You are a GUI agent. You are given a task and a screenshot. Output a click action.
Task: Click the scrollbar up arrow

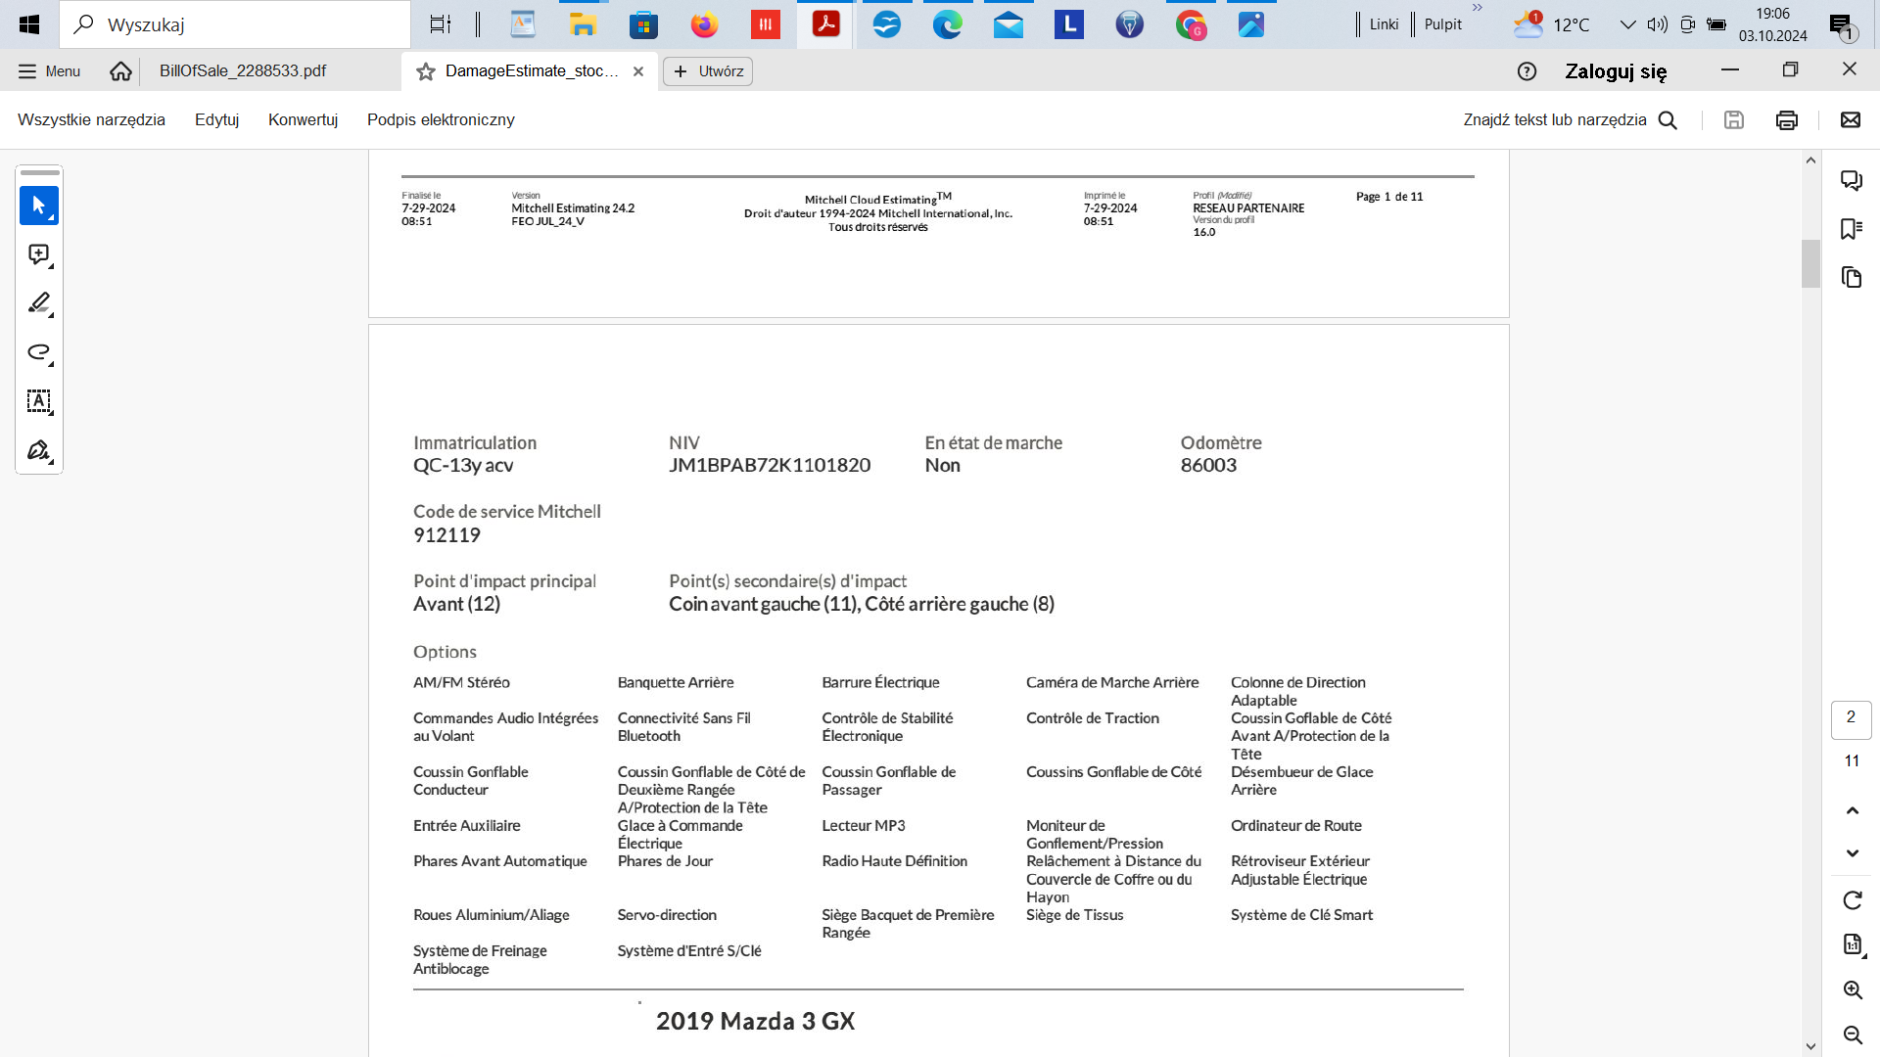coord(1810,161)
